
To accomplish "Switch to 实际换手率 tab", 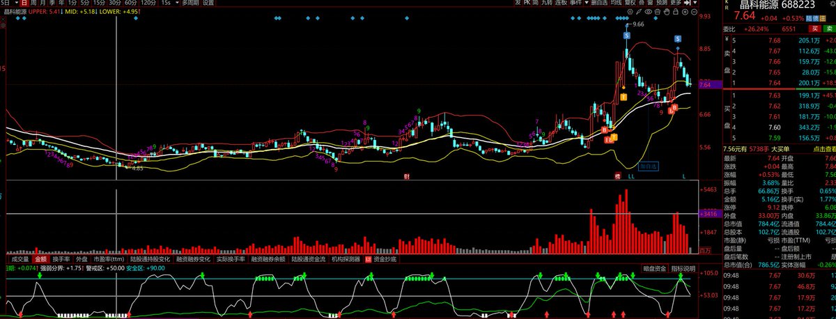I will (231, 258).
